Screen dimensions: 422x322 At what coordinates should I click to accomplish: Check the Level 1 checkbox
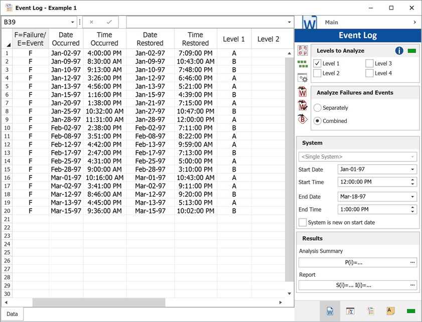click(x=317, y=64)
